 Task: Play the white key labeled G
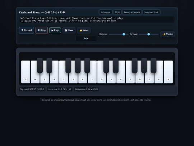pyautogui.click(x=159, y=78)
